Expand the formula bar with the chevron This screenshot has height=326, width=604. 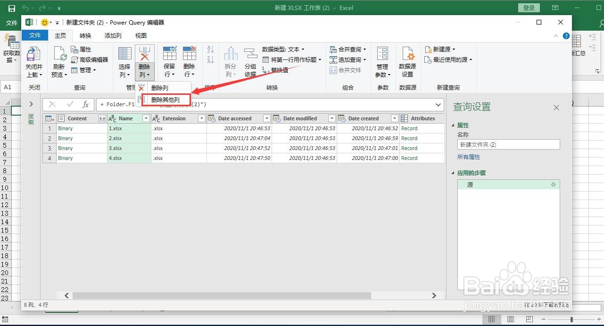point(438,104)
